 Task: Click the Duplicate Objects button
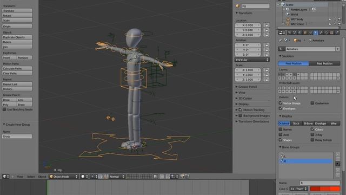click(x=17, y=37)
